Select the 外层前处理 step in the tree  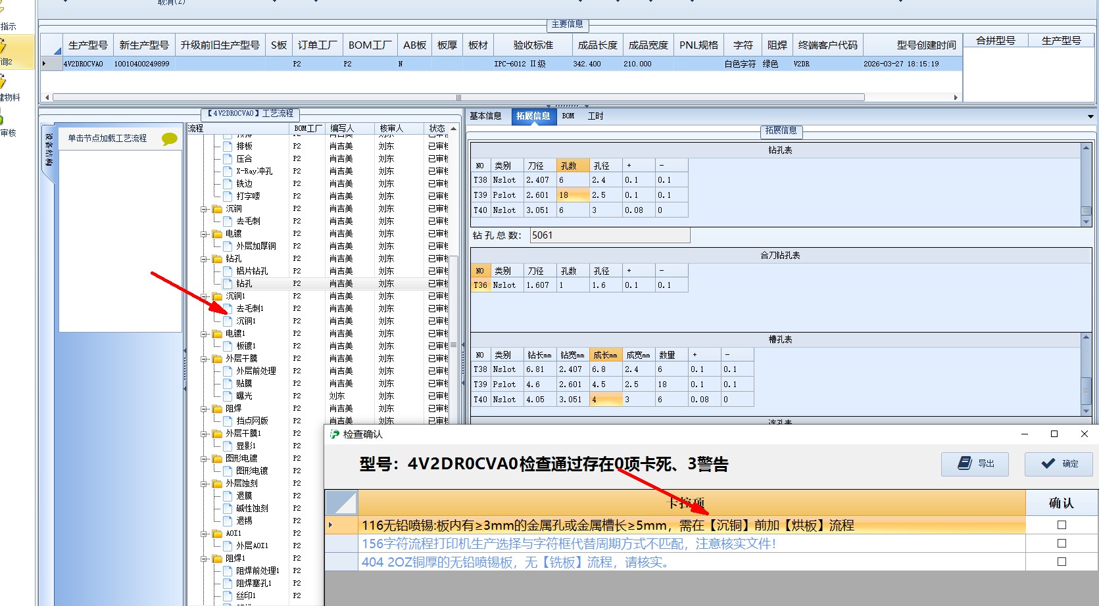pyautogui.click(x=256, y=371)
